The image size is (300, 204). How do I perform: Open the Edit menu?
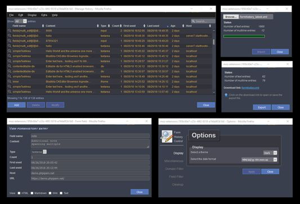tap(21, 15)
